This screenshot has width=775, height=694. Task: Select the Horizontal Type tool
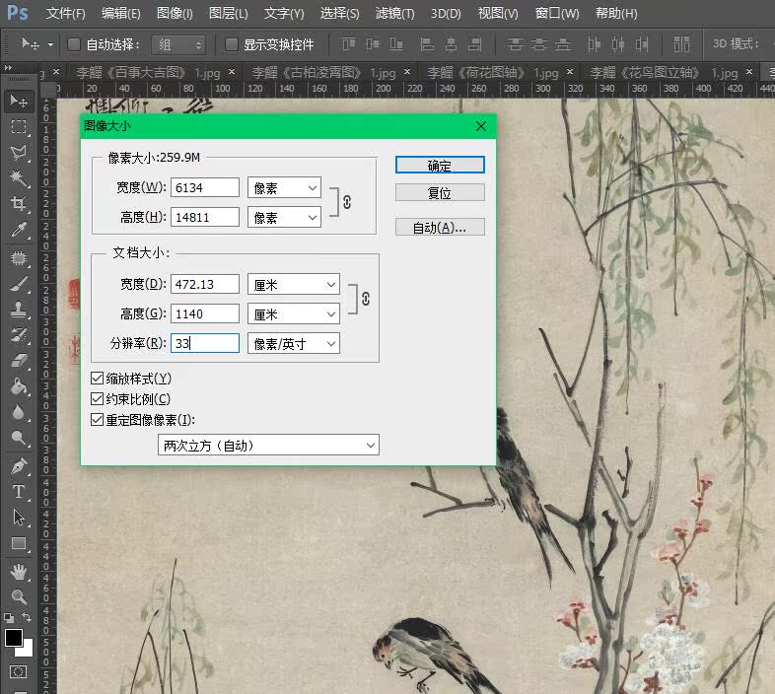pyautogui.click(x=19, y=491)
